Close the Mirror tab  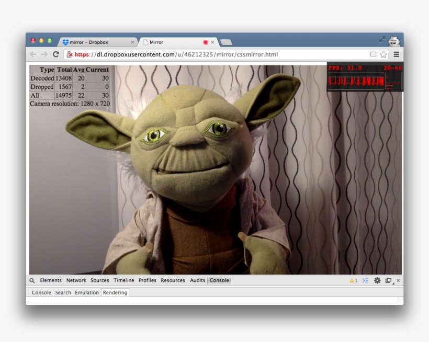[212, 42]
